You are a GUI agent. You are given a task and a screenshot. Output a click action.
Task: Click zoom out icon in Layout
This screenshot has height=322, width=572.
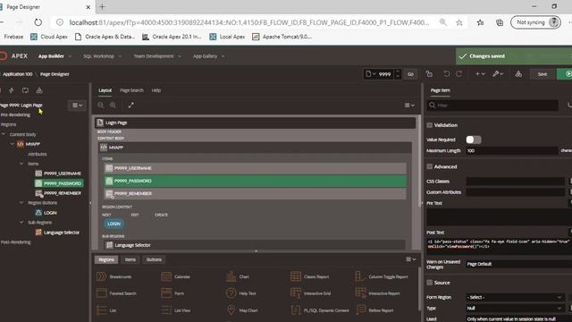click(x=101, y=106)
